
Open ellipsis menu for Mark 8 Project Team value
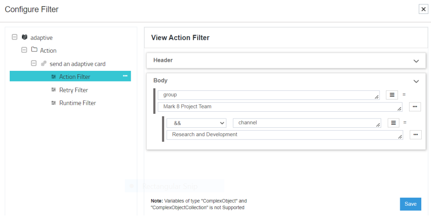[415, 107]
